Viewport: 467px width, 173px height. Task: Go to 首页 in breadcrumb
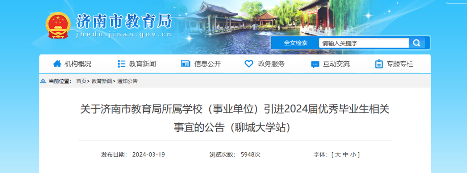click(x=81, y=81)
